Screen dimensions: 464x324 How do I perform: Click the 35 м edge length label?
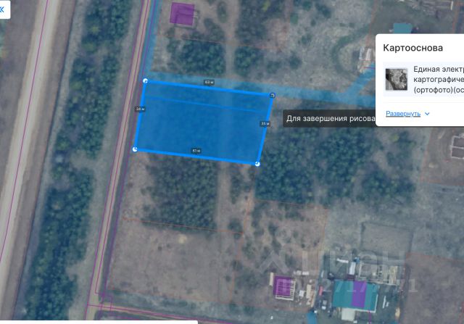(x=265, y=123)
